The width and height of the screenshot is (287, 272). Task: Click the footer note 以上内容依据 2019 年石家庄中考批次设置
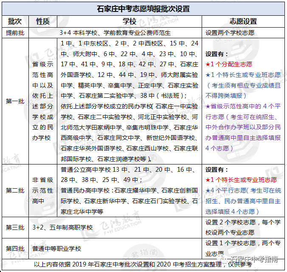tap(143, 264)
